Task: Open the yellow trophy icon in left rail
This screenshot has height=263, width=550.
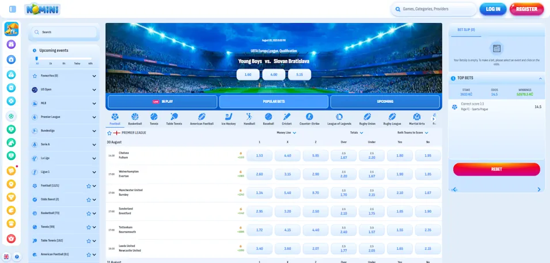Action: (x=11, y=197)
